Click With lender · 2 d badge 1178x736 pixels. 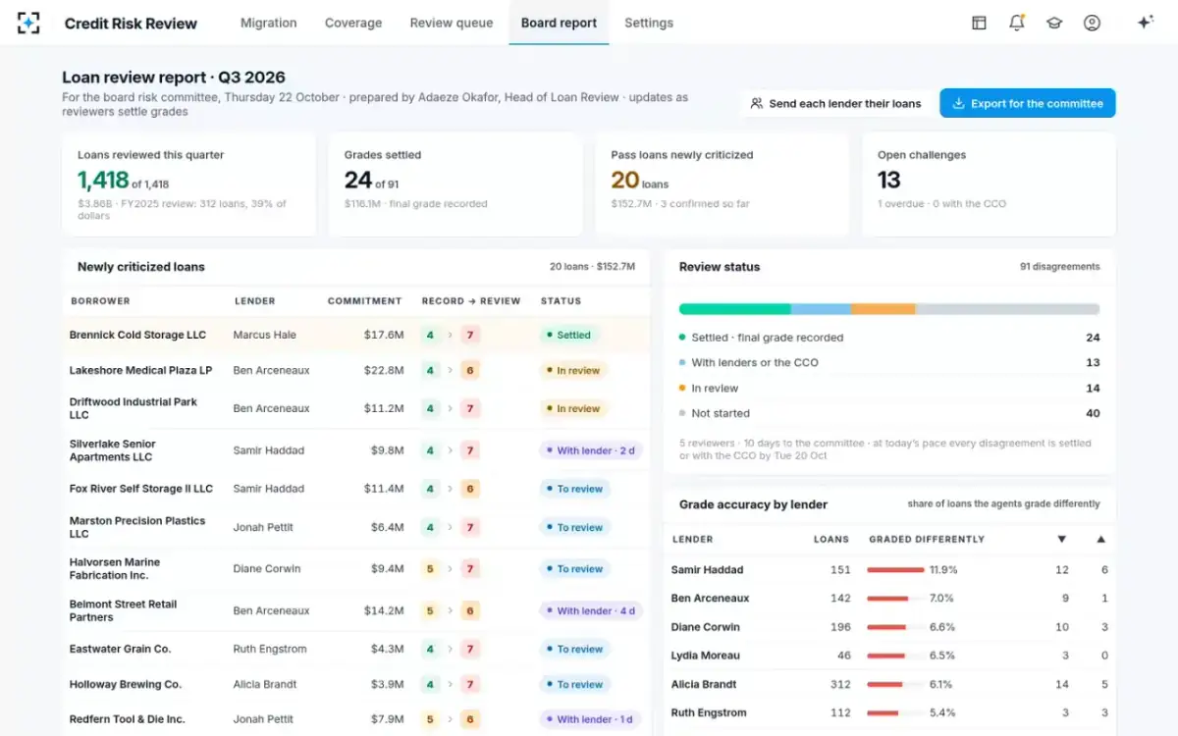(x=590, y=450)
